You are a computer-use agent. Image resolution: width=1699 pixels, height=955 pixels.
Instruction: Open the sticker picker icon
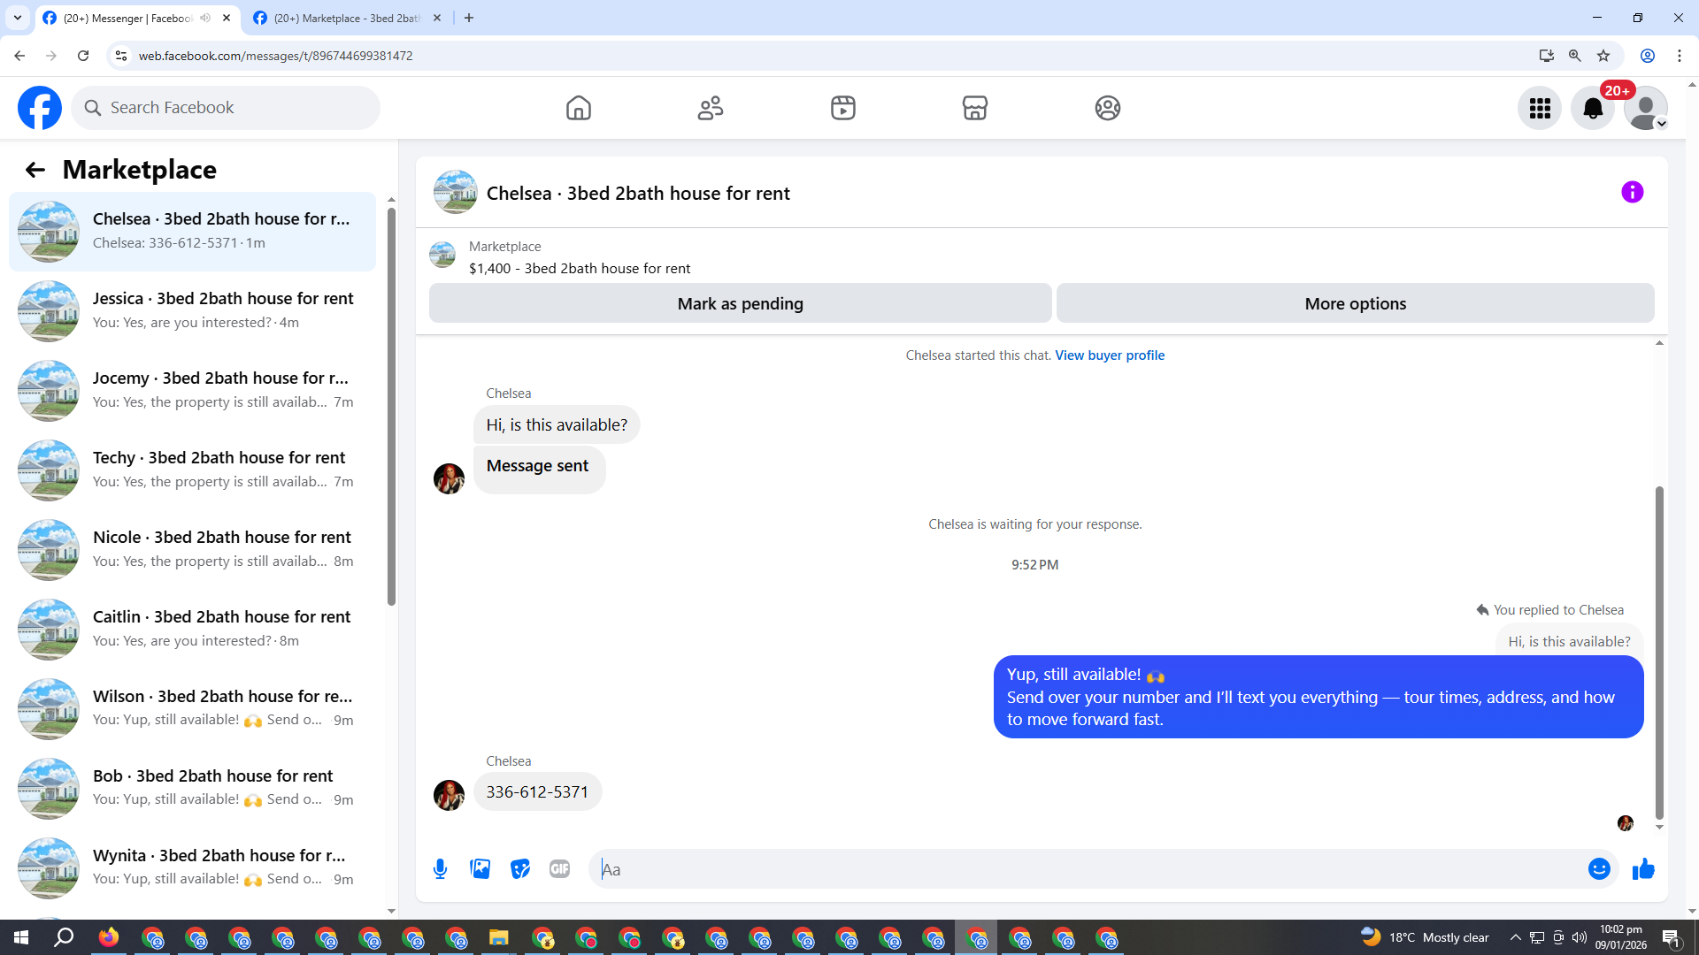pyautogui.click(x=519, y=869)
